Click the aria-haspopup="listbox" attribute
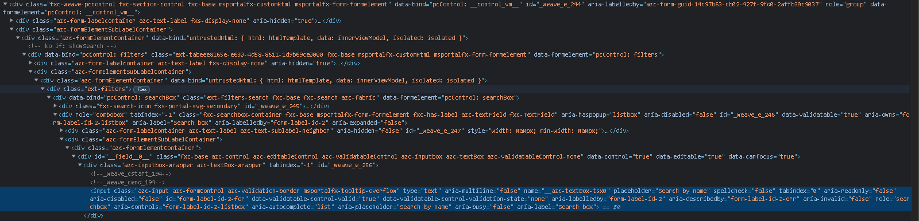 601,115
